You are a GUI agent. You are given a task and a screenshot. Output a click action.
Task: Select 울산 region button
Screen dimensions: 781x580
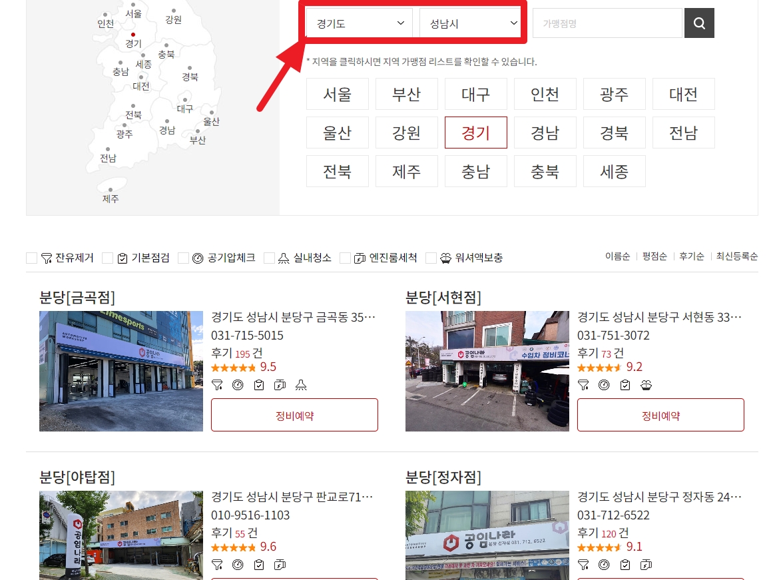click(337, 133)
